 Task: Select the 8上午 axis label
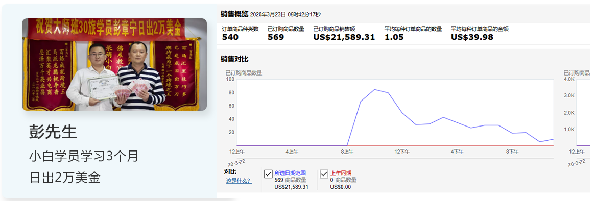click(347, 152)
